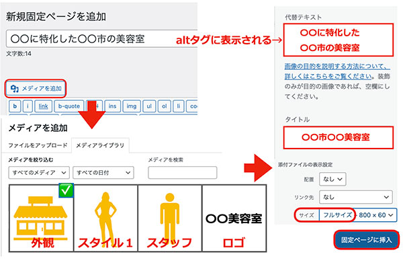Click the img quicktag button
Image resolution: width=403 pixels, height=269 pixels.
click(x=132, y=106)
